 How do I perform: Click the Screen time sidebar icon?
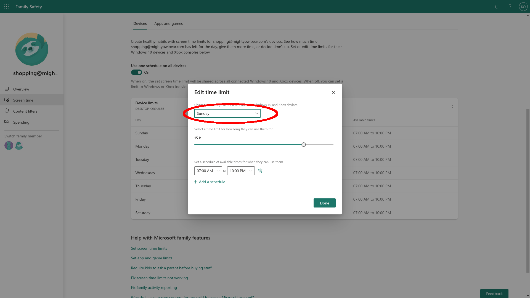tap(7, 100)
